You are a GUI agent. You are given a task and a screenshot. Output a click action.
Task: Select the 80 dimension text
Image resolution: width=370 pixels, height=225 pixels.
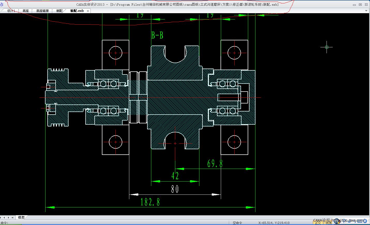click(x=175, y=189)
